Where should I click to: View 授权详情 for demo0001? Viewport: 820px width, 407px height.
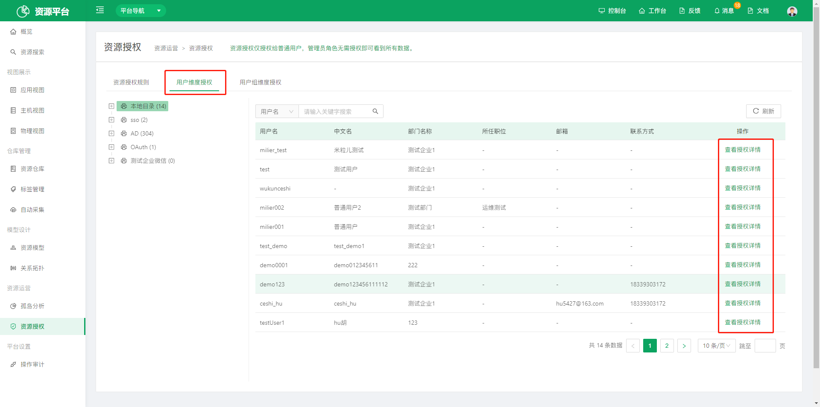(x=743, y=265)
